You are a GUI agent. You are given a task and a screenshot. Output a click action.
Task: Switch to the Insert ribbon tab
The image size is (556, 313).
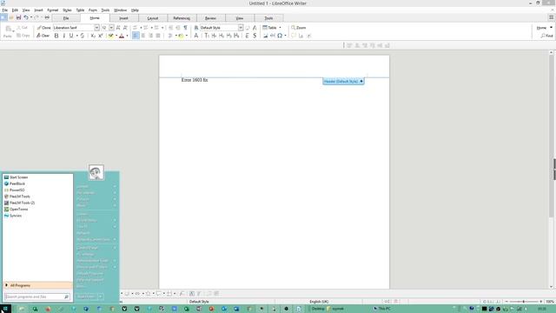[x=123, y=18]
